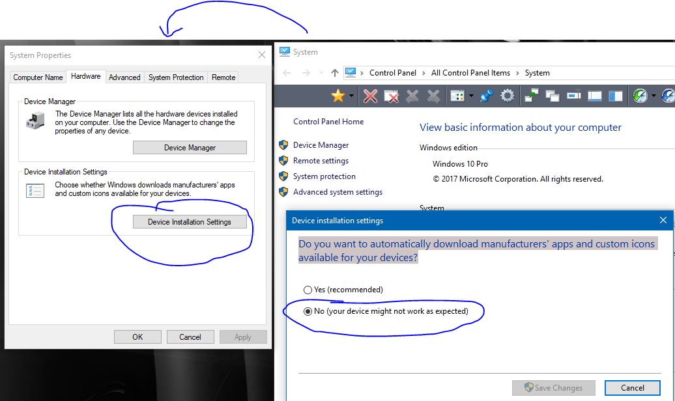
Task: Expand chevron after All Control Panel Items
Action: pos(517,73)
